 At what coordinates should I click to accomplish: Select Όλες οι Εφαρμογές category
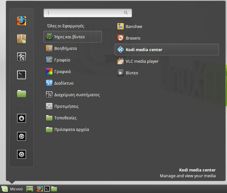tap(66, 26)
